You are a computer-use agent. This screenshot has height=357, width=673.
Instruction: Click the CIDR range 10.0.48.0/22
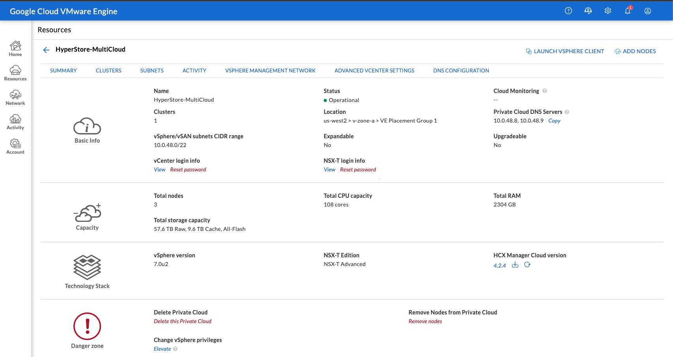pos(170,145)
